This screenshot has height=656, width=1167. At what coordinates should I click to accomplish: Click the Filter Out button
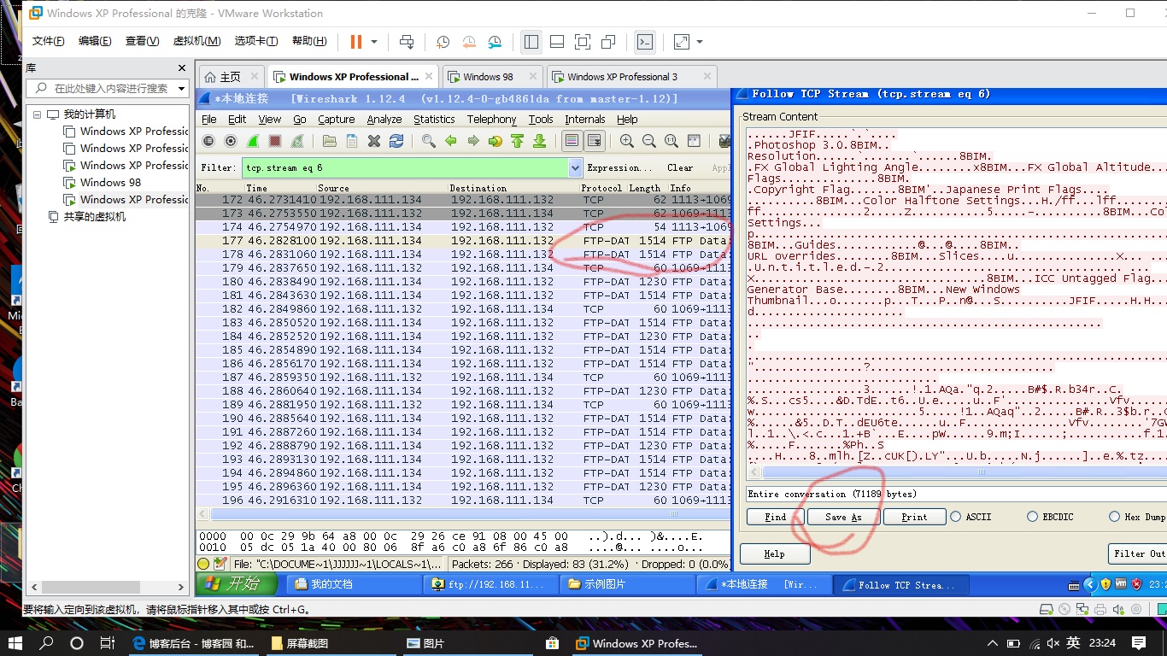point(1138,553)
